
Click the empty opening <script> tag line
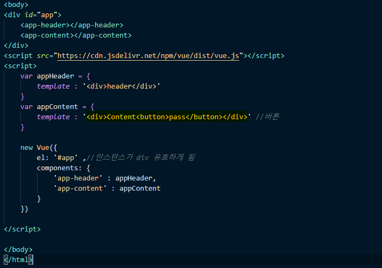tap(20, 66)
